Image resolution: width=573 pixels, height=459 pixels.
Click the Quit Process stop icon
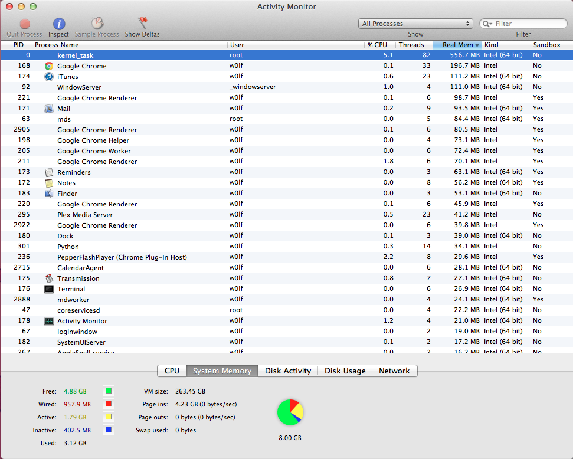[x=25, y=24]
